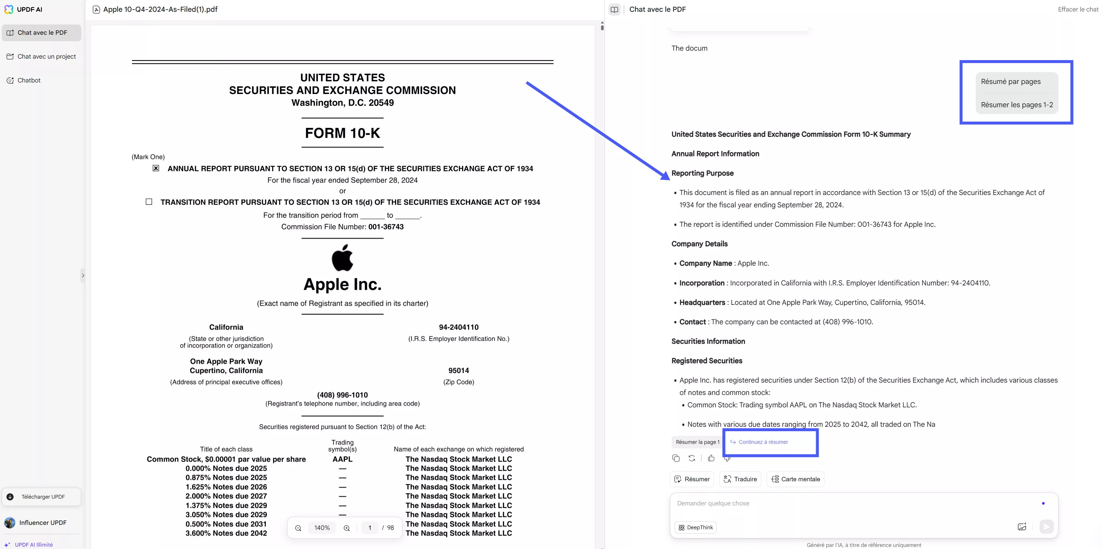Click the (408) 996-1010 phone number in PDF
1102x549 pixels.
[342, 395]
